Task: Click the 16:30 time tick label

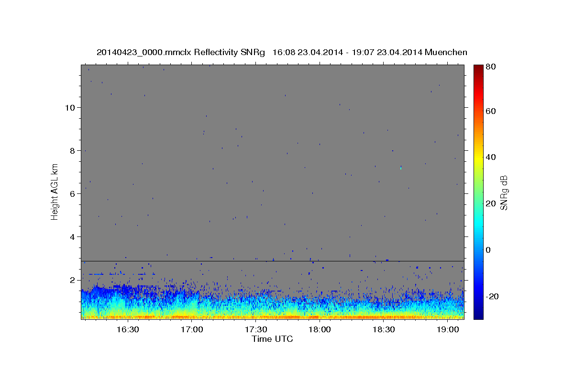Action: pyautogui.click(x=128, y=330)
